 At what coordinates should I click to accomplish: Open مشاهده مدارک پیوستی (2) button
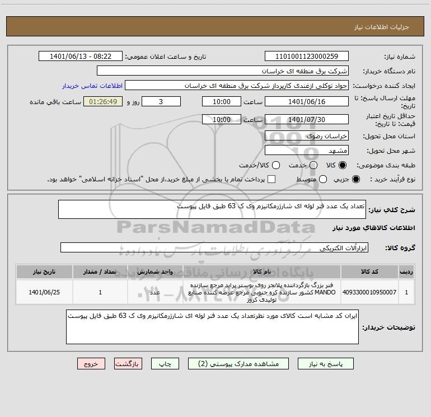[x=238, y=364]
